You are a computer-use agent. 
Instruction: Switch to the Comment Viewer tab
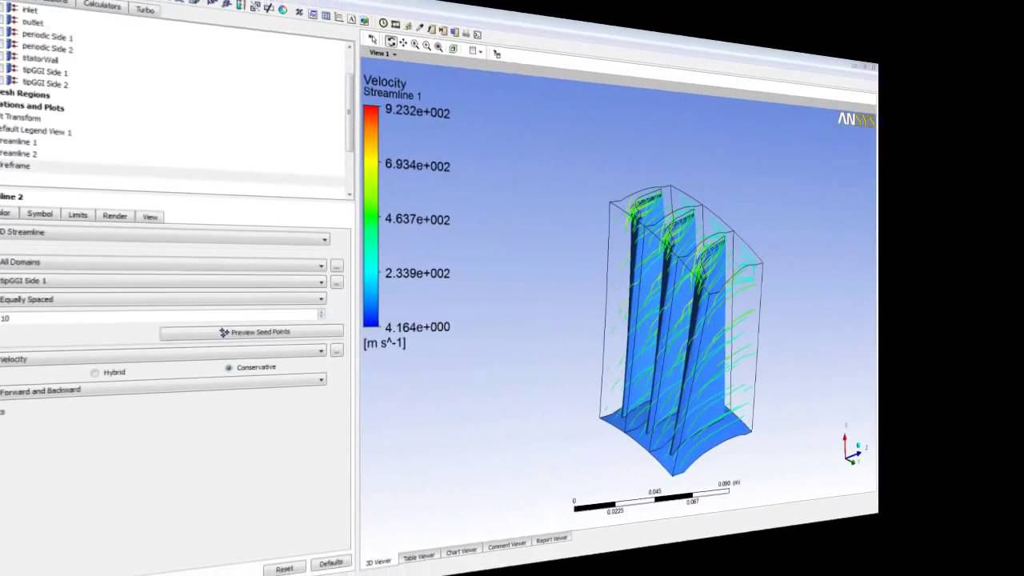507,546
